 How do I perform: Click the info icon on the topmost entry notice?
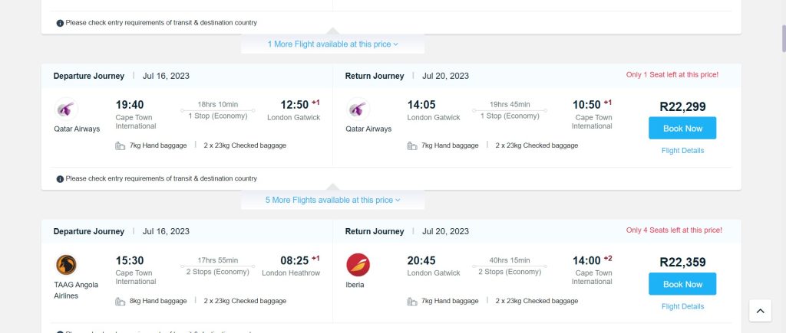click(60, 23)
